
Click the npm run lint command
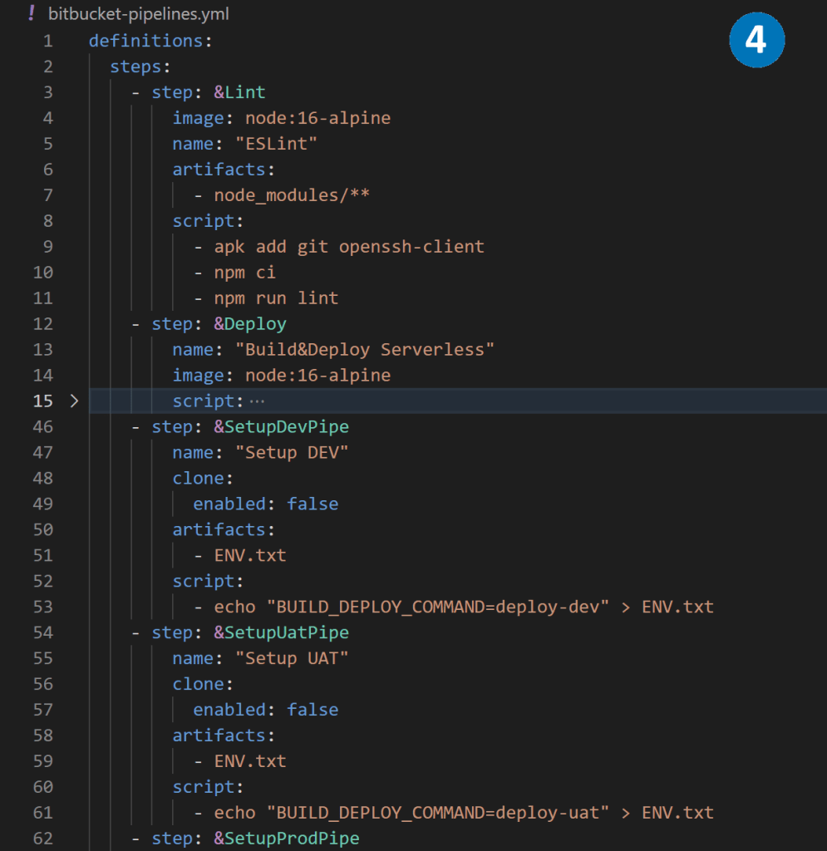[276, 298]
